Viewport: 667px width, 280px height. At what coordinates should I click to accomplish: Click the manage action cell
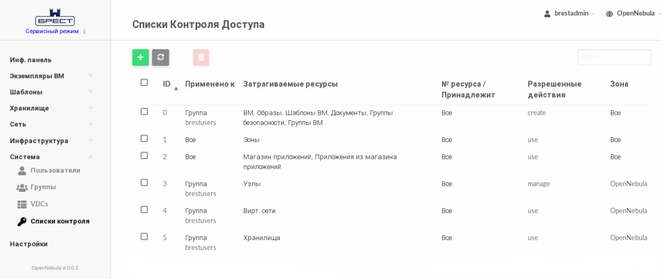coord(542,185)
